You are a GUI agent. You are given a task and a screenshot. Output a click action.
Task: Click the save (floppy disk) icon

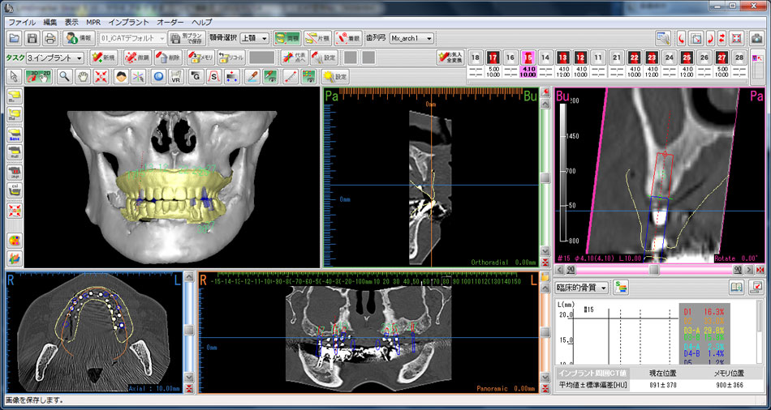pos(32,38)
